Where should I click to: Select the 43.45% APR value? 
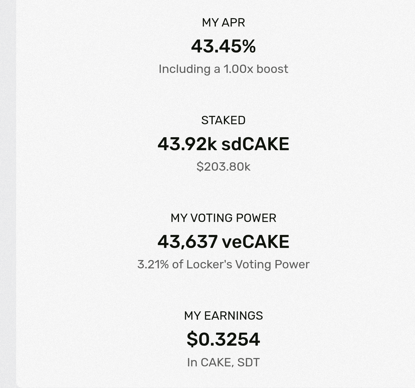coord(223,46)
